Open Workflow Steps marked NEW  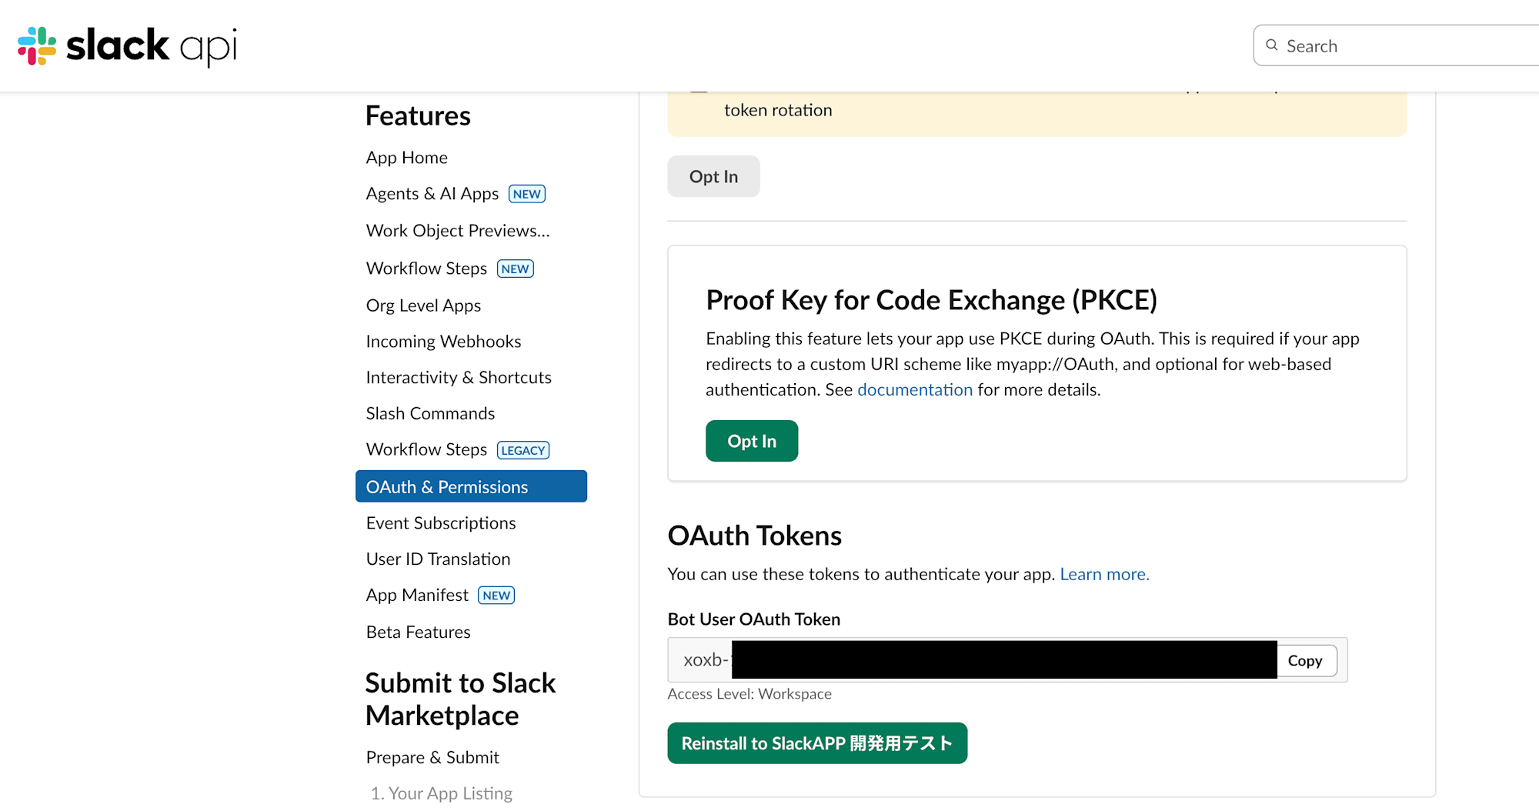pyautogui.click(x=426, y=269)
